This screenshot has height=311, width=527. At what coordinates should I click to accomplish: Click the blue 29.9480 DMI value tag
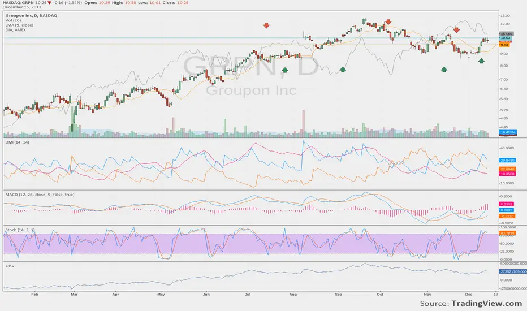coord(507,161)
